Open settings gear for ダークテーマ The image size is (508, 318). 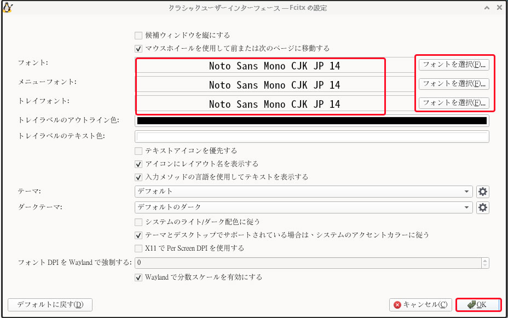click(x=482, y=207)
